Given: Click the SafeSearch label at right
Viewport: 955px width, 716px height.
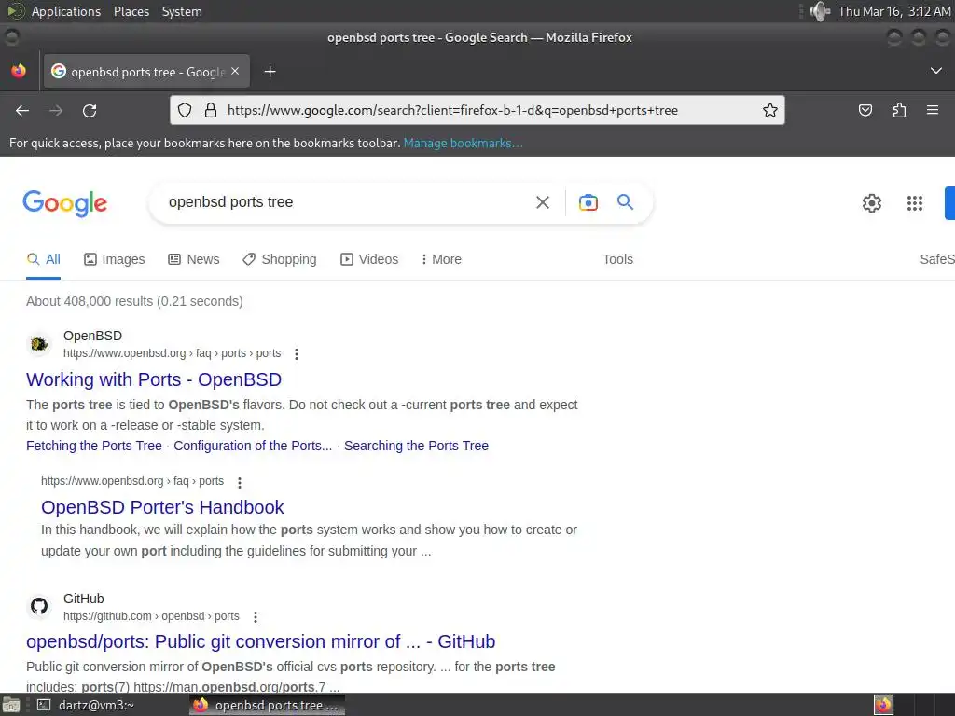Looking at the screenshot, I should click(x=936, y=259).
